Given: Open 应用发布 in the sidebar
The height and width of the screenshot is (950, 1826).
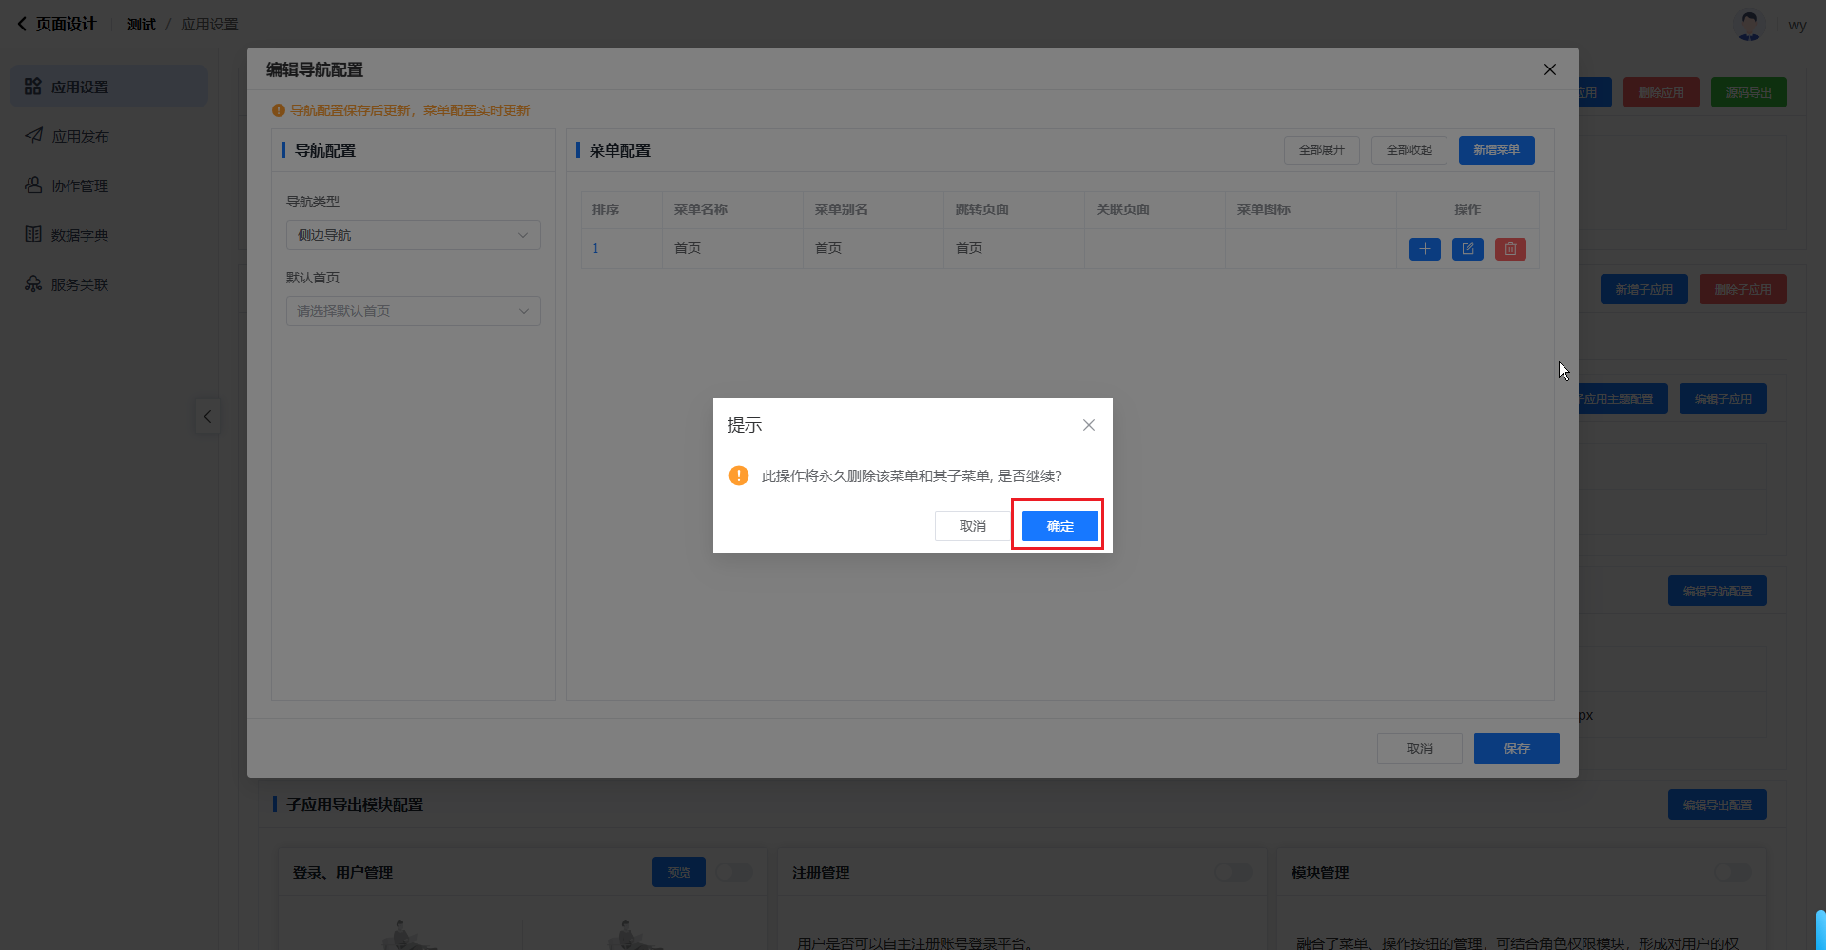Looking at the screenshot, I should point(80,136).
